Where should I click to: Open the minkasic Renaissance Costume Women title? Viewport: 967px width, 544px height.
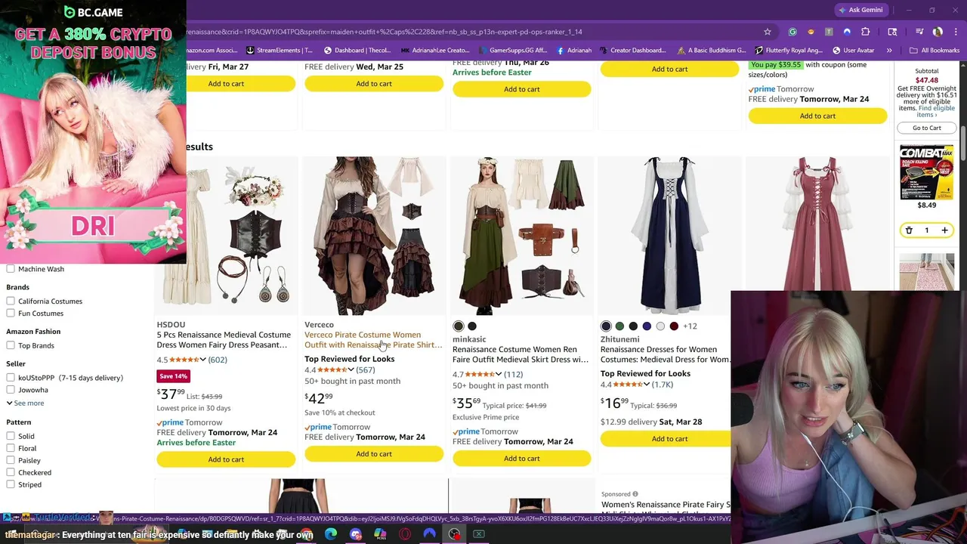pos(521,354)
